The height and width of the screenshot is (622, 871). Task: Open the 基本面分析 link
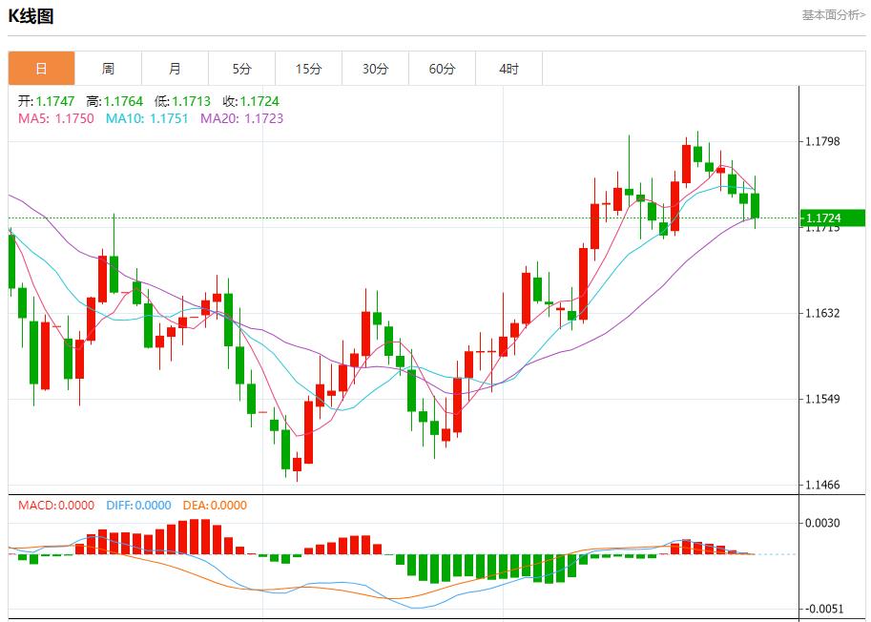coord(833,15)
